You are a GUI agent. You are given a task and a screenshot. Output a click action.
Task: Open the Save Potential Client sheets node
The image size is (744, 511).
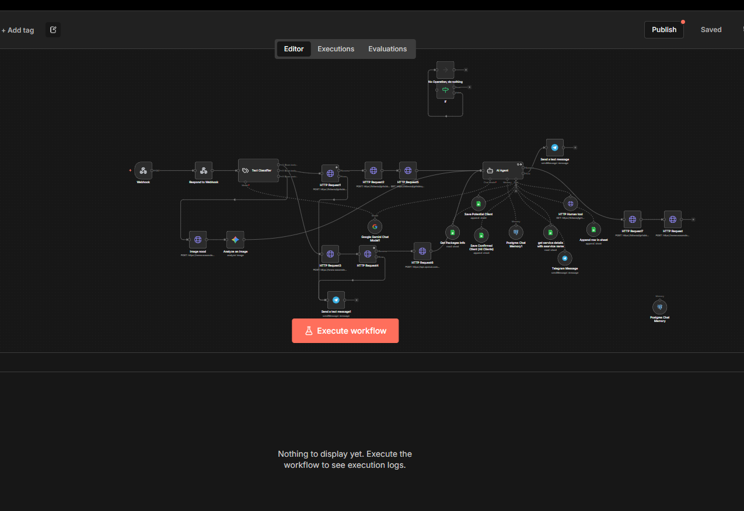point(478,204)
